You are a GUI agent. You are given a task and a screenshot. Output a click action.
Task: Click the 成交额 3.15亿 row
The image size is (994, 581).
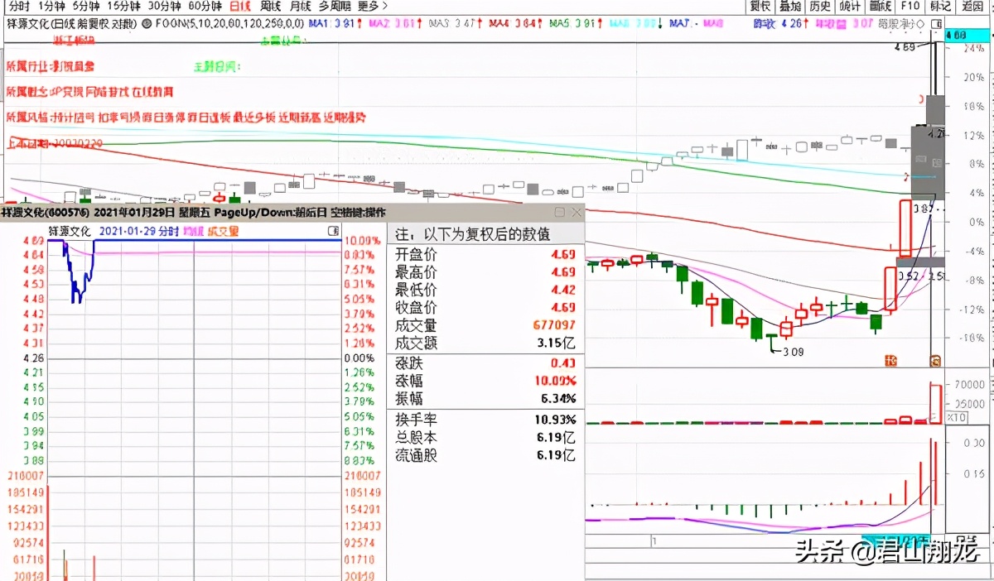pyautogui.click(x=486, y=343)
